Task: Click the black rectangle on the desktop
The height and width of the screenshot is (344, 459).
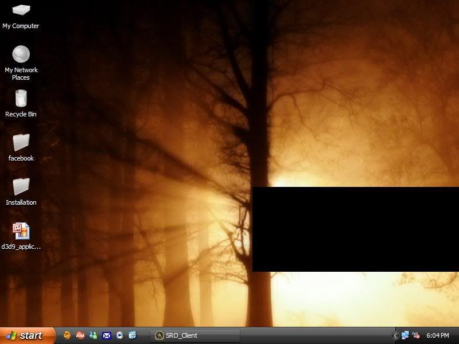Action: [x=356, y=229]
